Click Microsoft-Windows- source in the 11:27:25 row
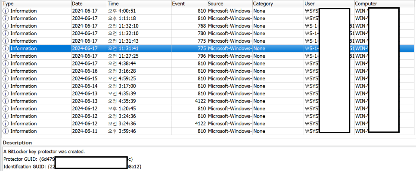Screen dimensions: 416x171 [230, 56]
